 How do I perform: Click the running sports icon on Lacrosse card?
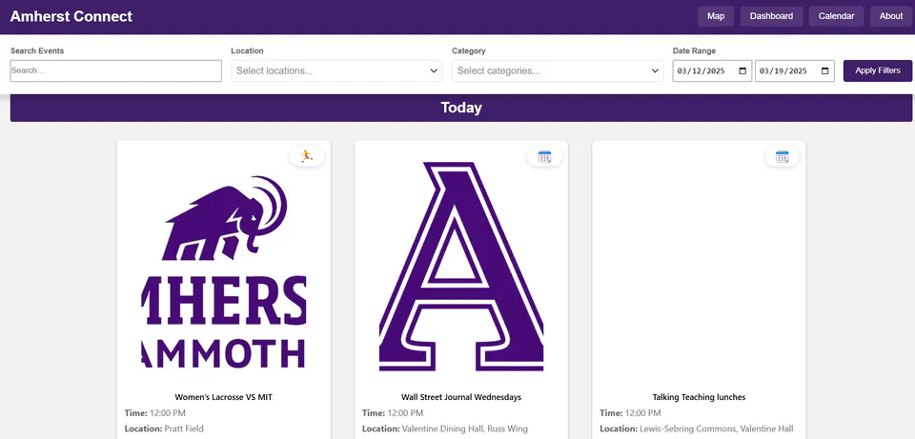307,156
